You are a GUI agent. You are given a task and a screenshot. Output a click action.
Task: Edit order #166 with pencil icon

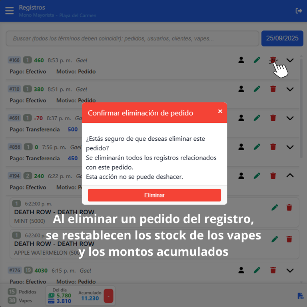(x=257, y=60)
